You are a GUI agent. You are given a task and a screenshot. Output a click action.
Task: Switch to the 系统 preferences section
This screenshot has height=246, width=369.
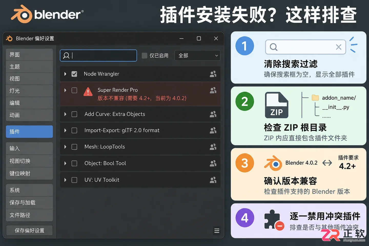29,190
